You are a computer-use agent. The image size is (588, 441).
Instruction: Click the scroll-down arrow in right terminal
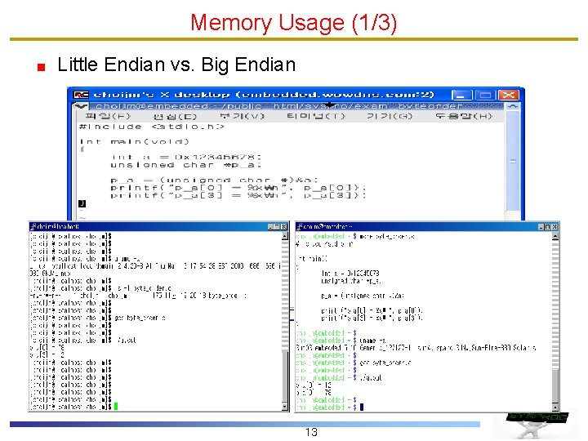(555, 407)
